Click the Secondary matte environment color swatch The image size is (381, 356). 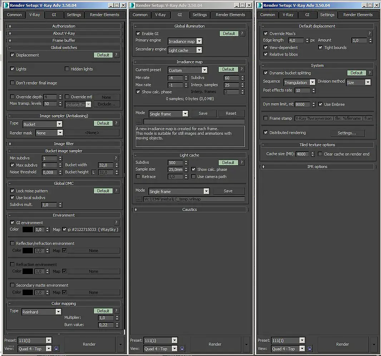[x=28, y=292]
